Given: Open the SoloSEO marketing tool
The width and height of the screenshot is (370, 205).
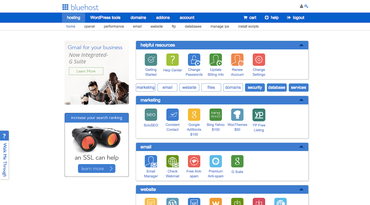Looking at the screenshot, I should pyautogui.click(x=150, y=115).
